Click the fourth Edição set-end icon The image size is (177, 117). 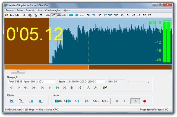click(41, 101)
